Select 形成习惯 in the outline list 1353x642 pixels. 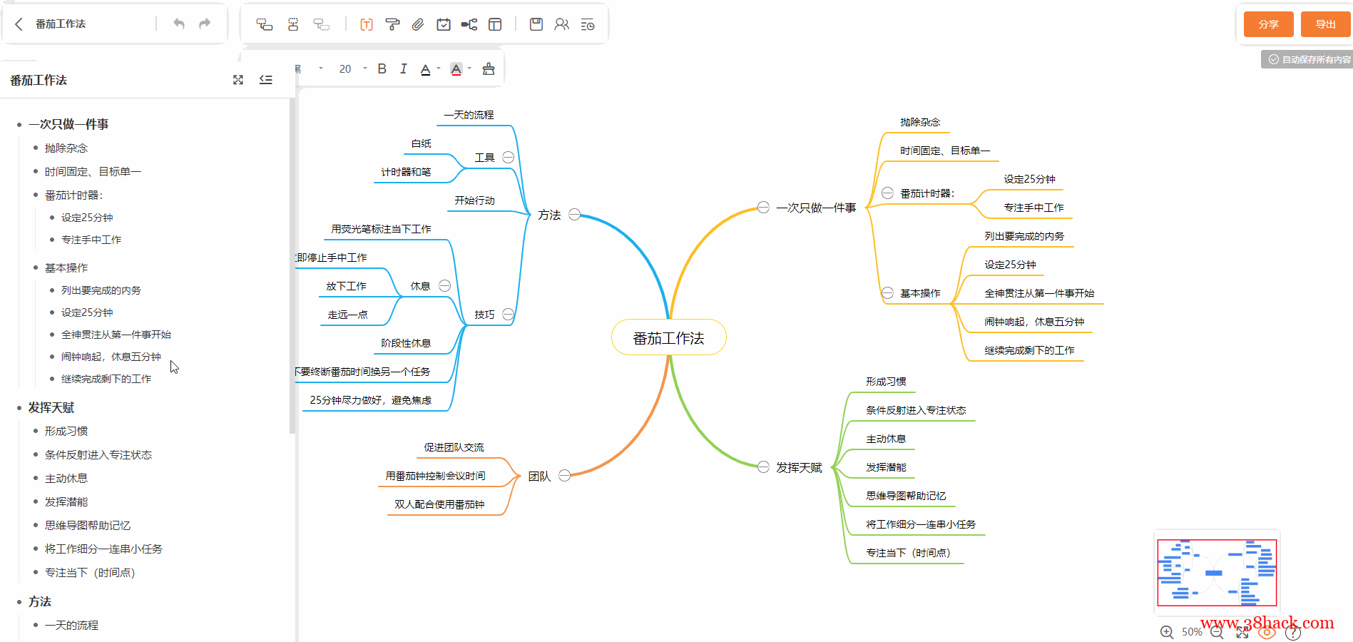tap(66, 432)
